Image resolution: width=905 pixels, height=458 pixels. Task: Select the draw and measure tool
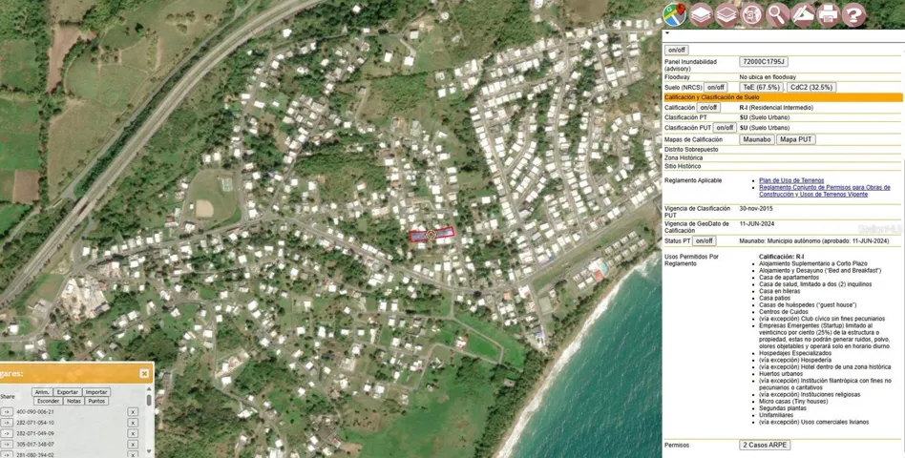point(803,14)
